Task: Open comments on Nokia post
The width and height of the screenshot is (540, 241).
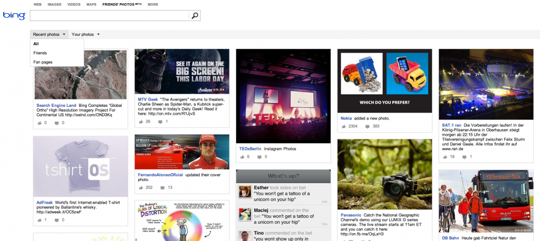Action: (368, 126)
